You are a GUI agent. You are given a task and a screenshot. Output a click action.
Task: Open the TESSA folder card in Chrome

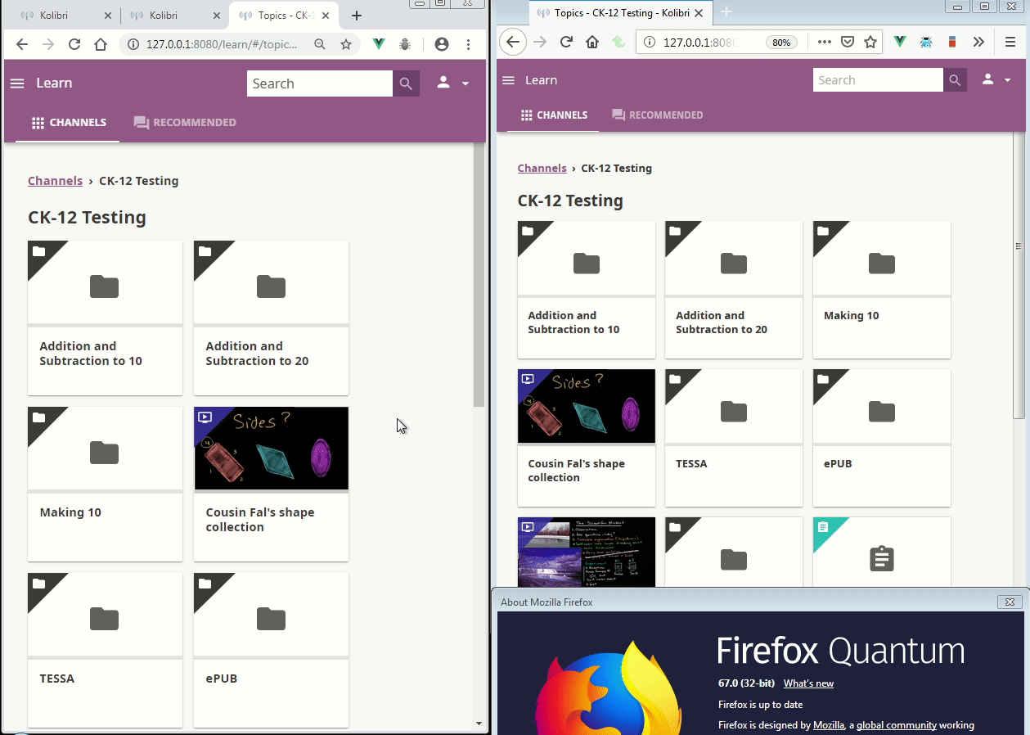pyautogui.click(x=105, y=650)
